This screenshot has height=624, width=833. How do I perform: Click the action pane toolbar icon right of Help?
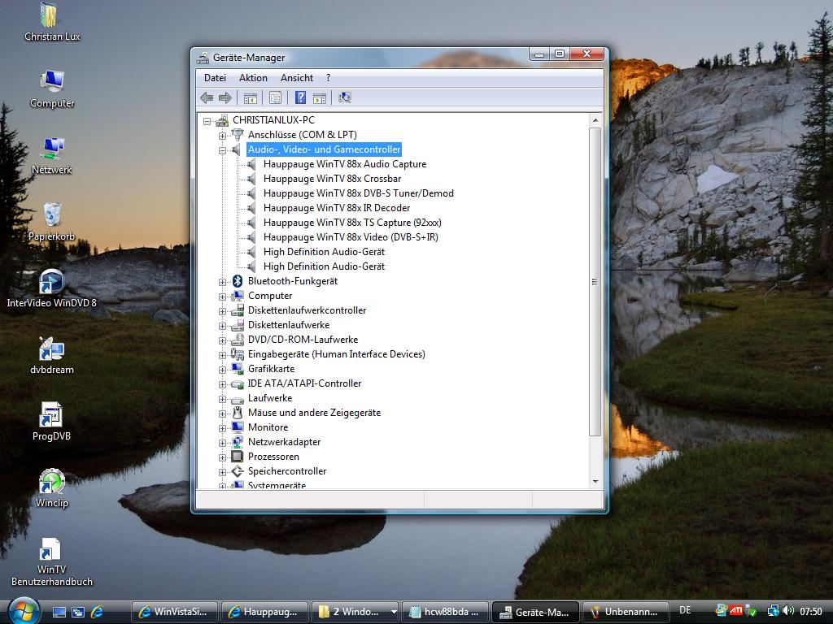tap(319, 97)
